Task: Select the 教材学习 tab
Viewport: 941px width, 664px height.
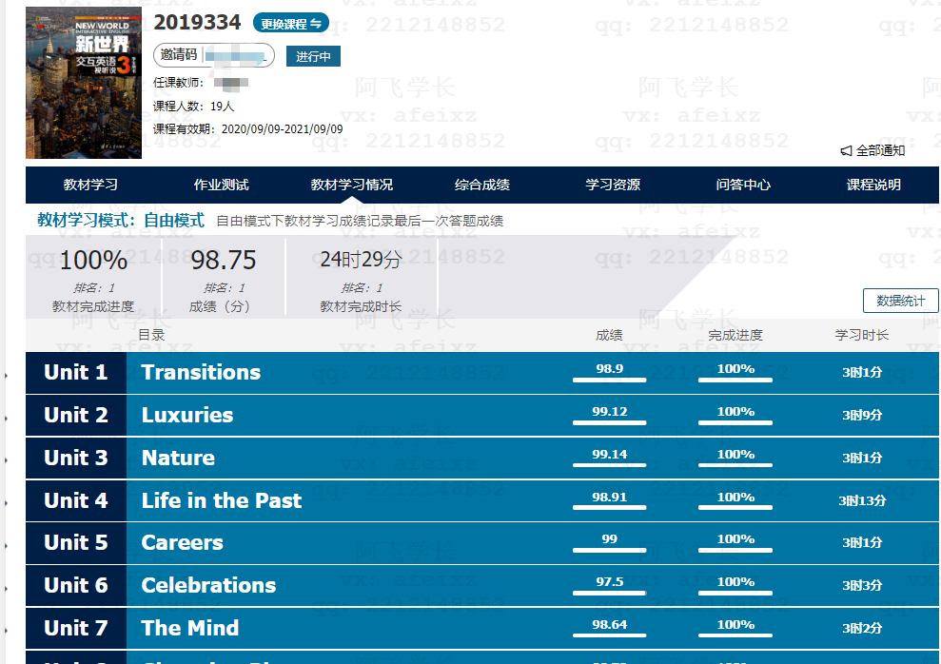Action: coord(90,185)
